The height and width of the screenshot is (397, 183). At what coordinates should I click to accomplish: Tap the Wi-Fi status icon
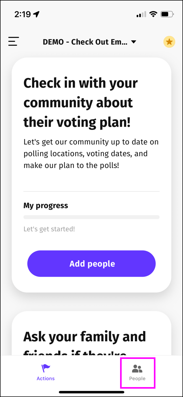pyautogui.click(x=153, y=14)
